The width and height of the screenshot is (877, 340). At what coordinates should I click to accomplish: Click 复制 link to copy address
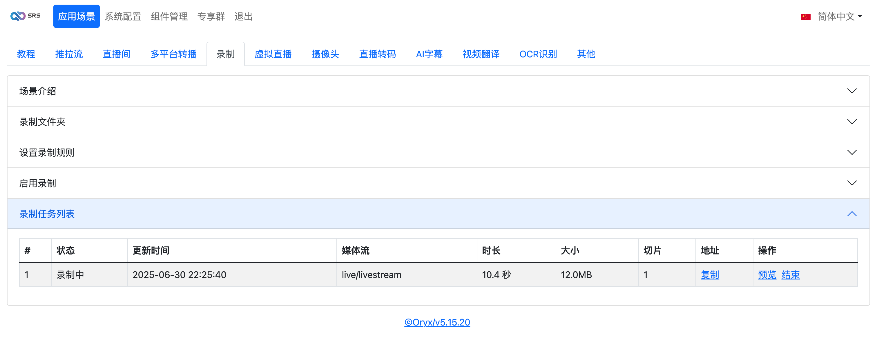click(x=710, y=275)
